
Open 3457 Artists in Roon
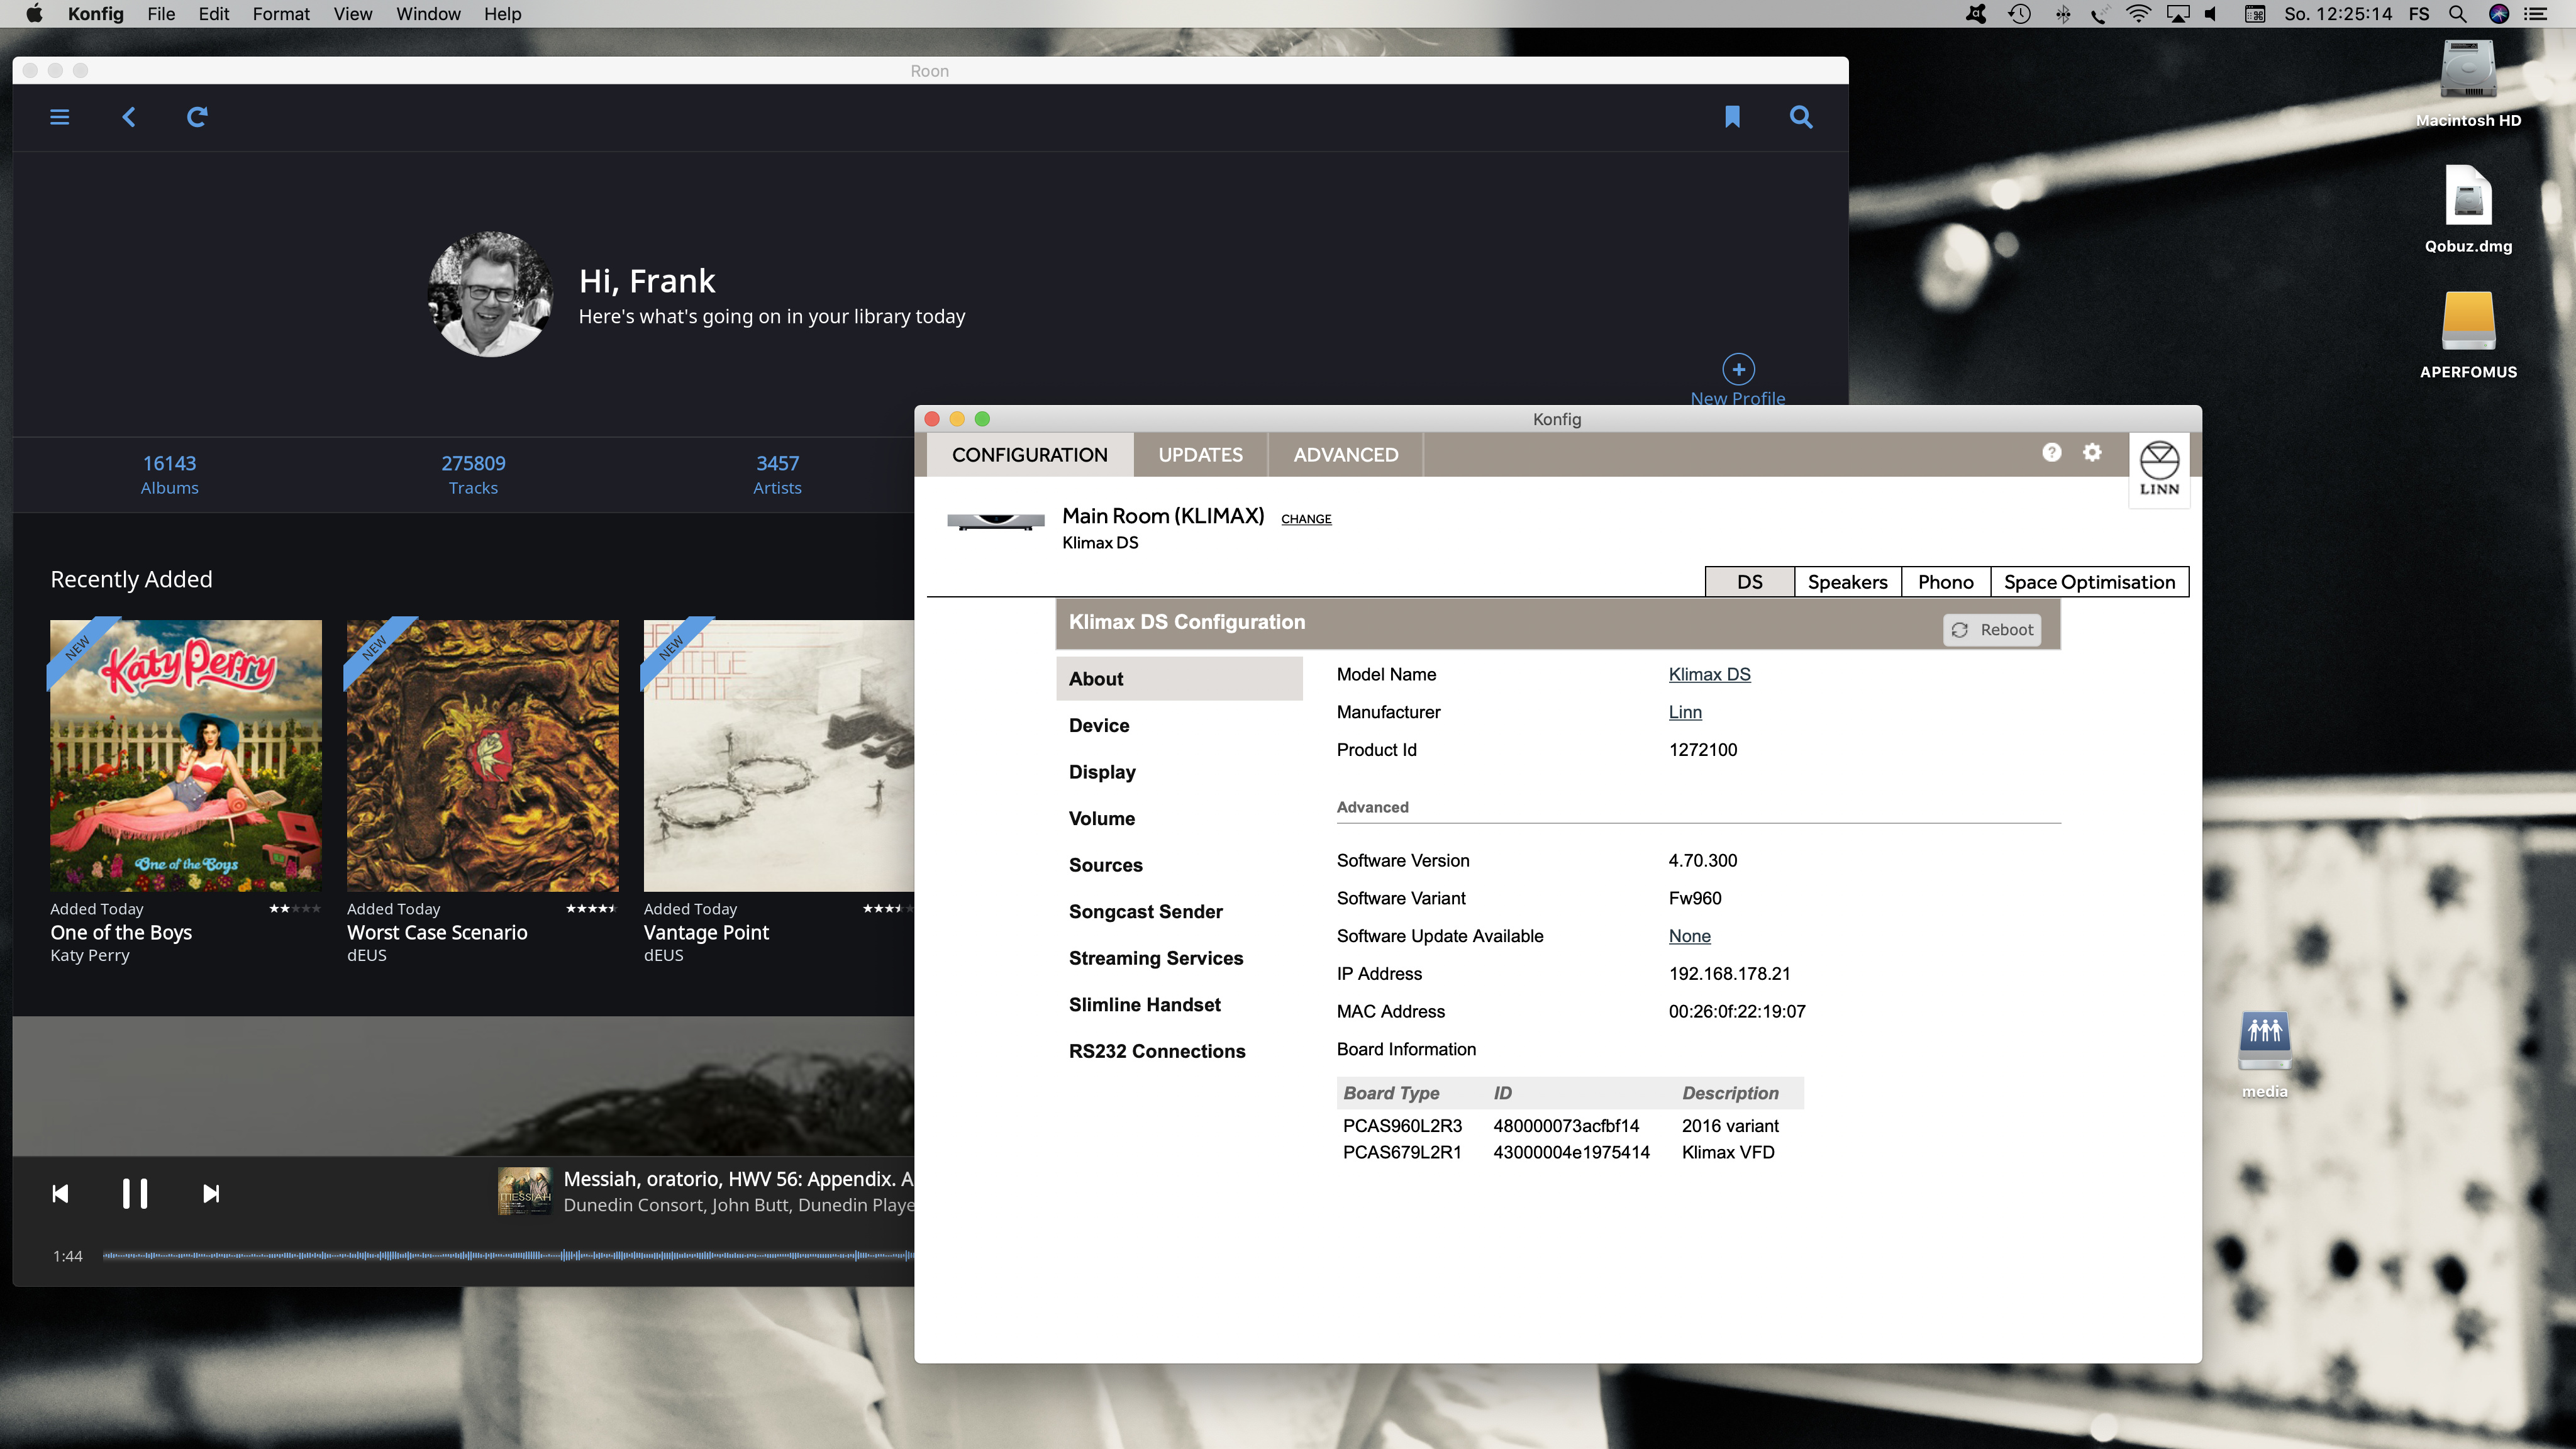(x=777, y=474)
